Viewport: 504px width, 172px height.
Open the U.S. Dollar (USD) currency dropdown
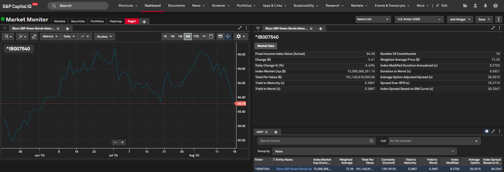[x=419, y=19]
